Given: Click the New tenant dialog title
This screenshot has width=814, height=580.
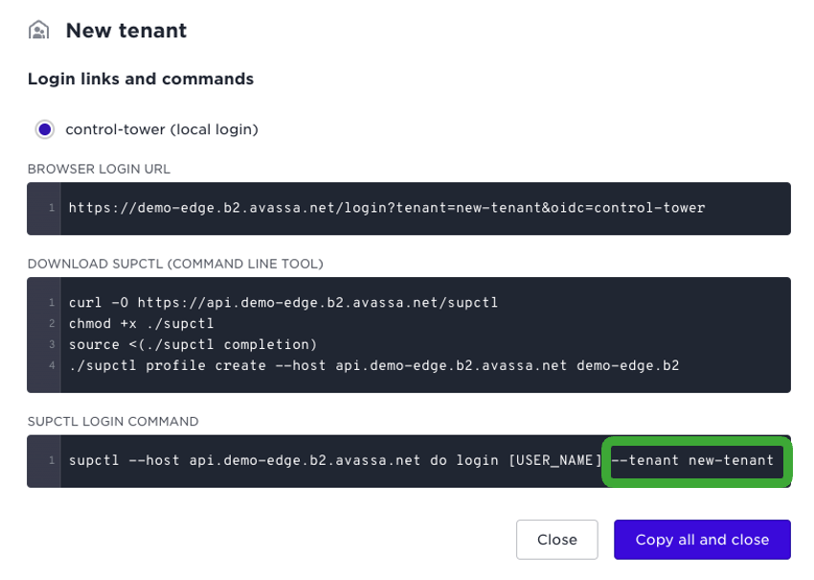Looking at the screenshot, I should (127, 30).
